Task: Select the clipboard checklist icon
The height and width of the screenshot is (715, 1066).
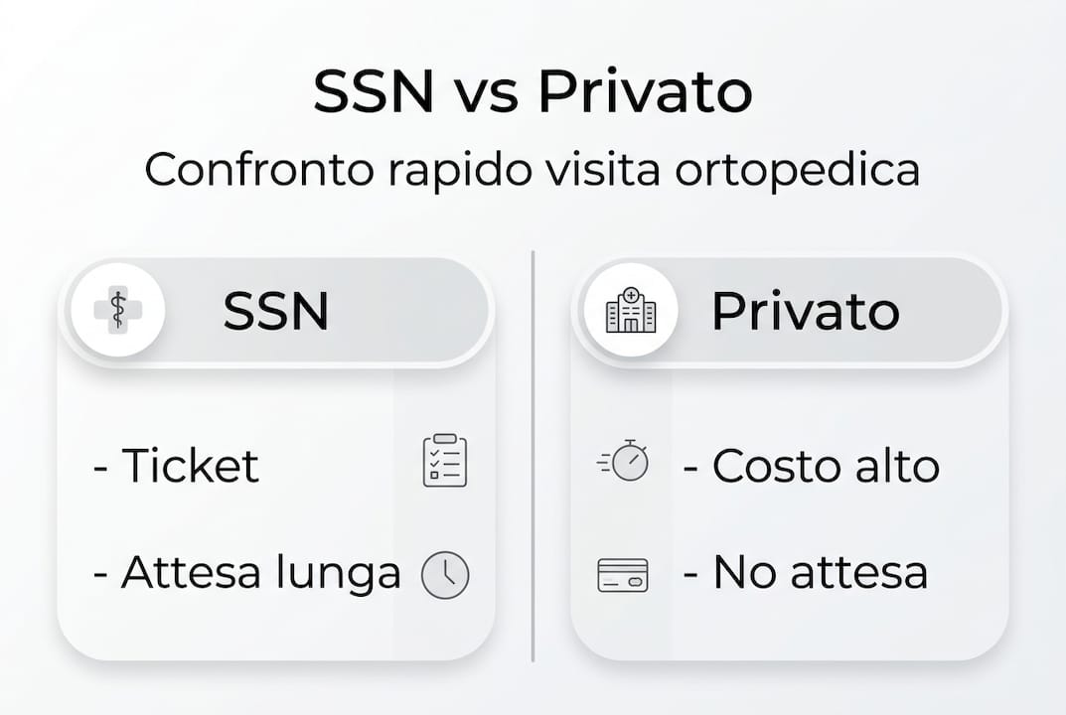Action: pos(444,461)
